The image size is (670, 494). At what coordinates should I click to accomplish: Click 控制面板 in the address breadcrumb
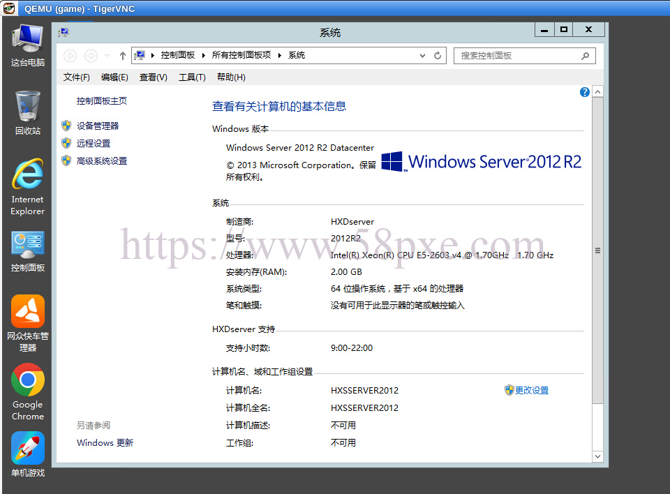tap(178, 55)
